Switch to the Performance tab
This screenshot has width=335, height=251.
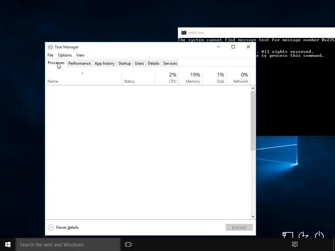79,63
